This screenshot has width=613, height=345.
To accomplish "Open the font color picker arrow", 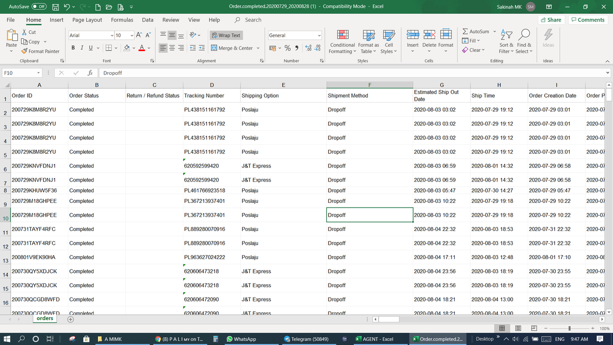I will 149,48.
